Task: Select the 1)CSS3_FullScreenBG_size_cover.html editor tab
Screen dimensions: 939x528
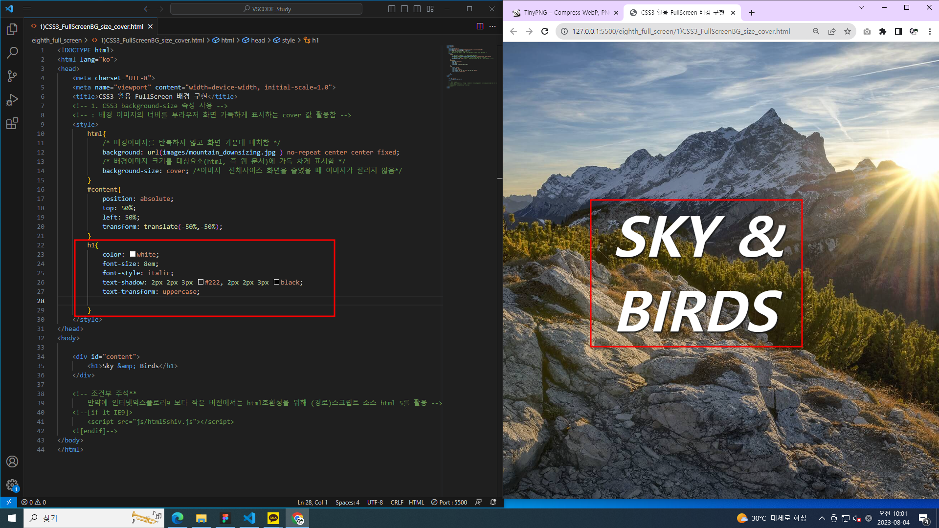Action: (91, 26)
